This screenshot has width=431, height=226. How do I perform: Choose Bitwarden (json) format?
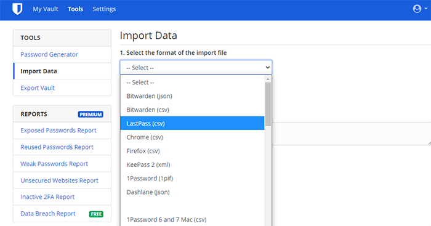tap(192, 96)
